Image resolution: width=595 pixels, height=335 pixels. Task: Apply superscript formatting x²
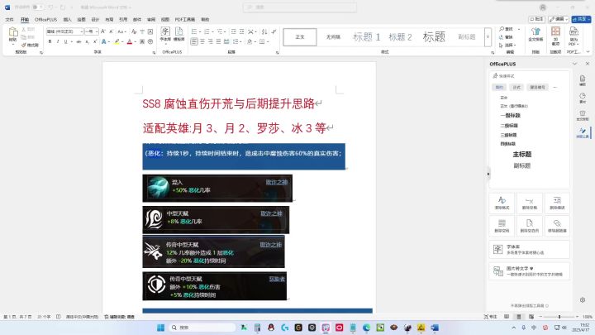click(95, 41)
